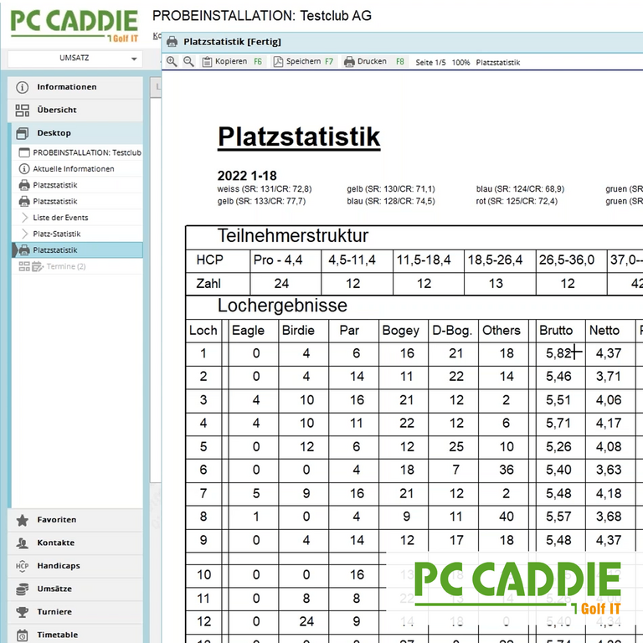Image resolution: width=643 pixels, height=643 pixels.
Task: Click the 100% zoom indicator
Action: tap(461, 62)
